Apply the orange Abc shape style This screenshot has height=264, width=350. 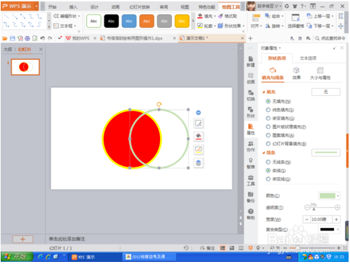(x=147, y=21)
